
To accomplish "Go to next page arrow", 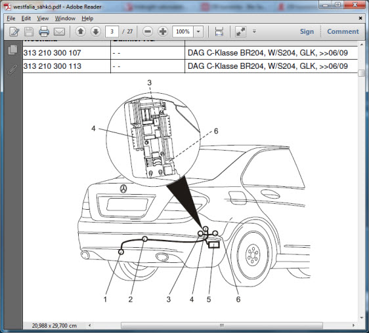I will (x=96, y=31).
